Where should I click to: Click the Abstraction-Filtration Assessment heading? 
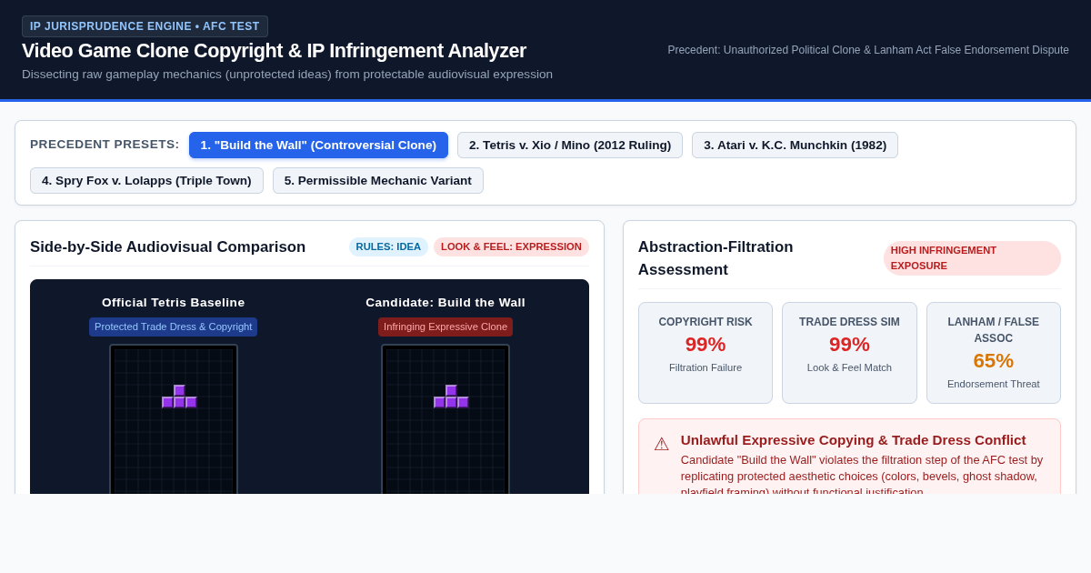[716, 258]
